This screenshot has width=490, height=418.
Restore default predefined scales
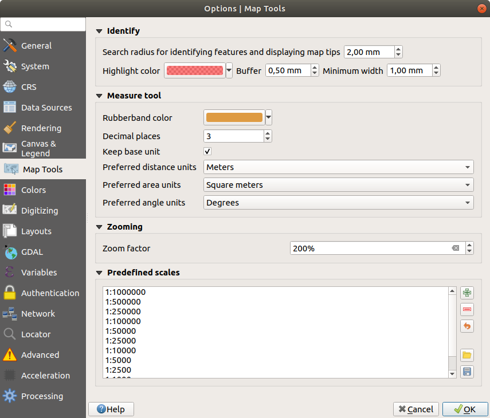467,326
